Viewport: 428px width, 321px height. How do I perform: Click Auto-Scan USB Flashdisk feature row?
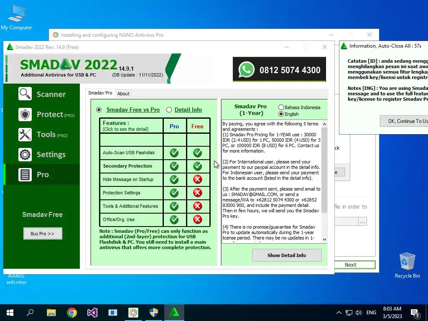point(131,153)
